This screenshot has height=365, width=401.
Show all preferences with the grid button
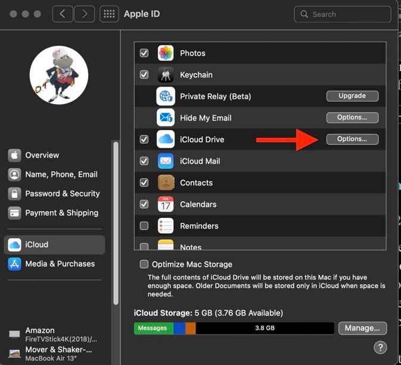[109, 14]
